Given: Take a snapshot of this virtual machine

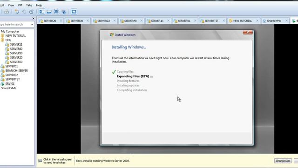Looking at the screenshot, I should point(17,12).
